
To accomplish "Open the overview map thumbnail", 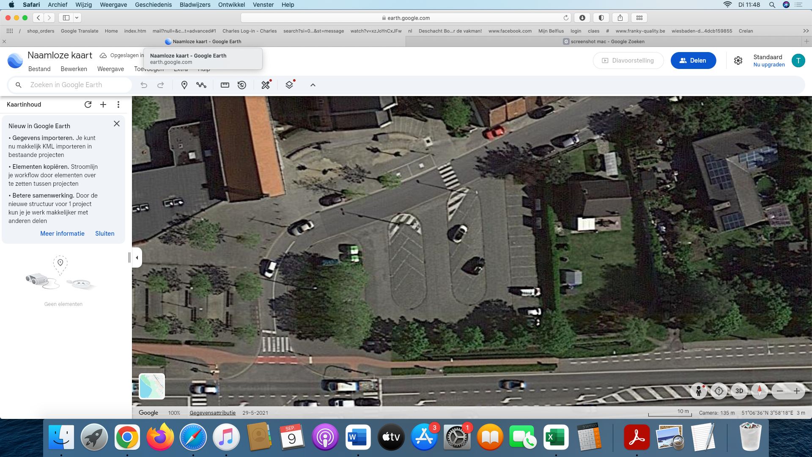I will (x=152, y=386).
